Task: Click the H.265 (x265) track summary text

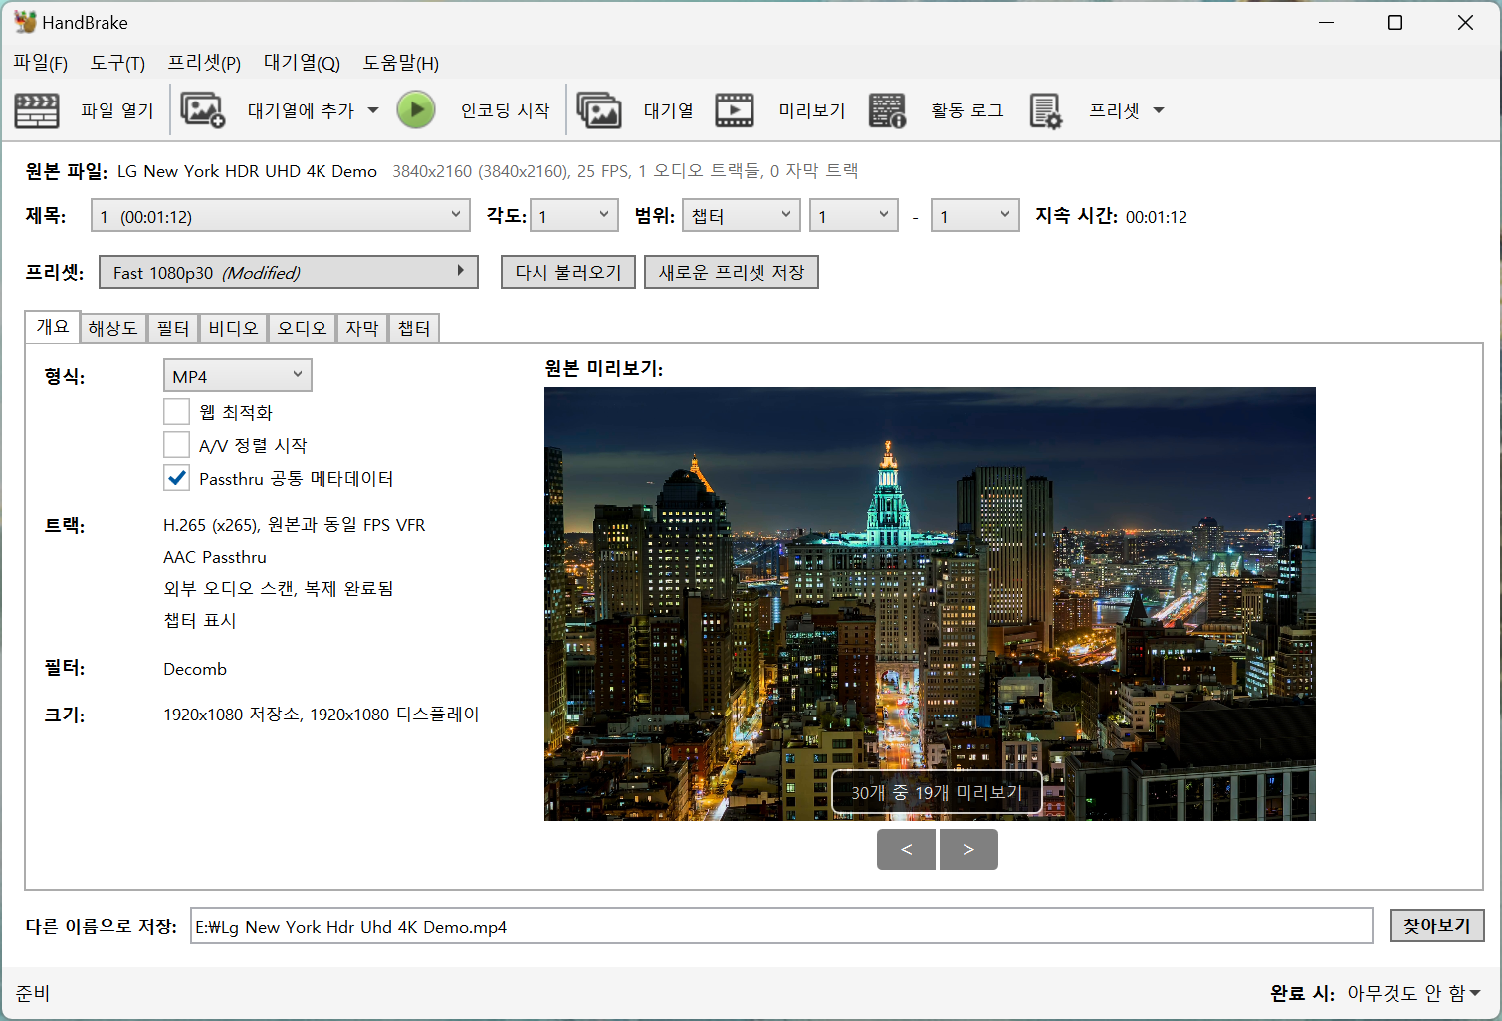Action: [295, 525]
